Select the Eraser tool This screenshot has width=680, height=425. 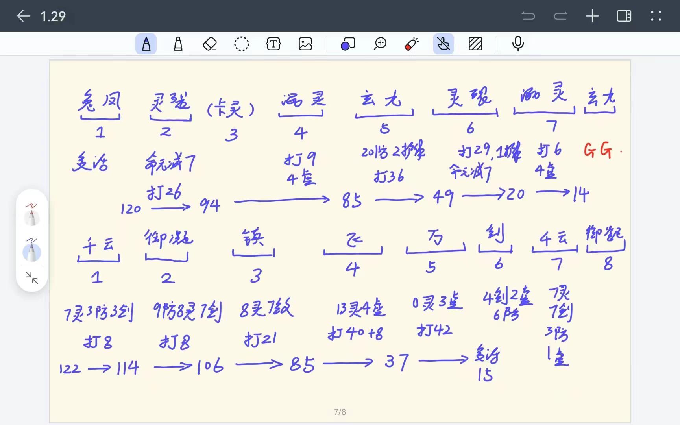210,44
